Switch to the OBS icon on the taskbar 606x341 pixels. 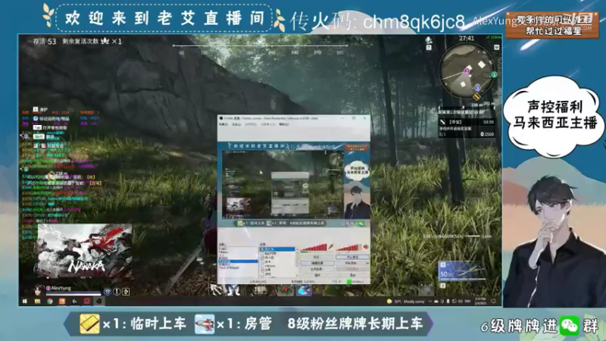(99, 301)
